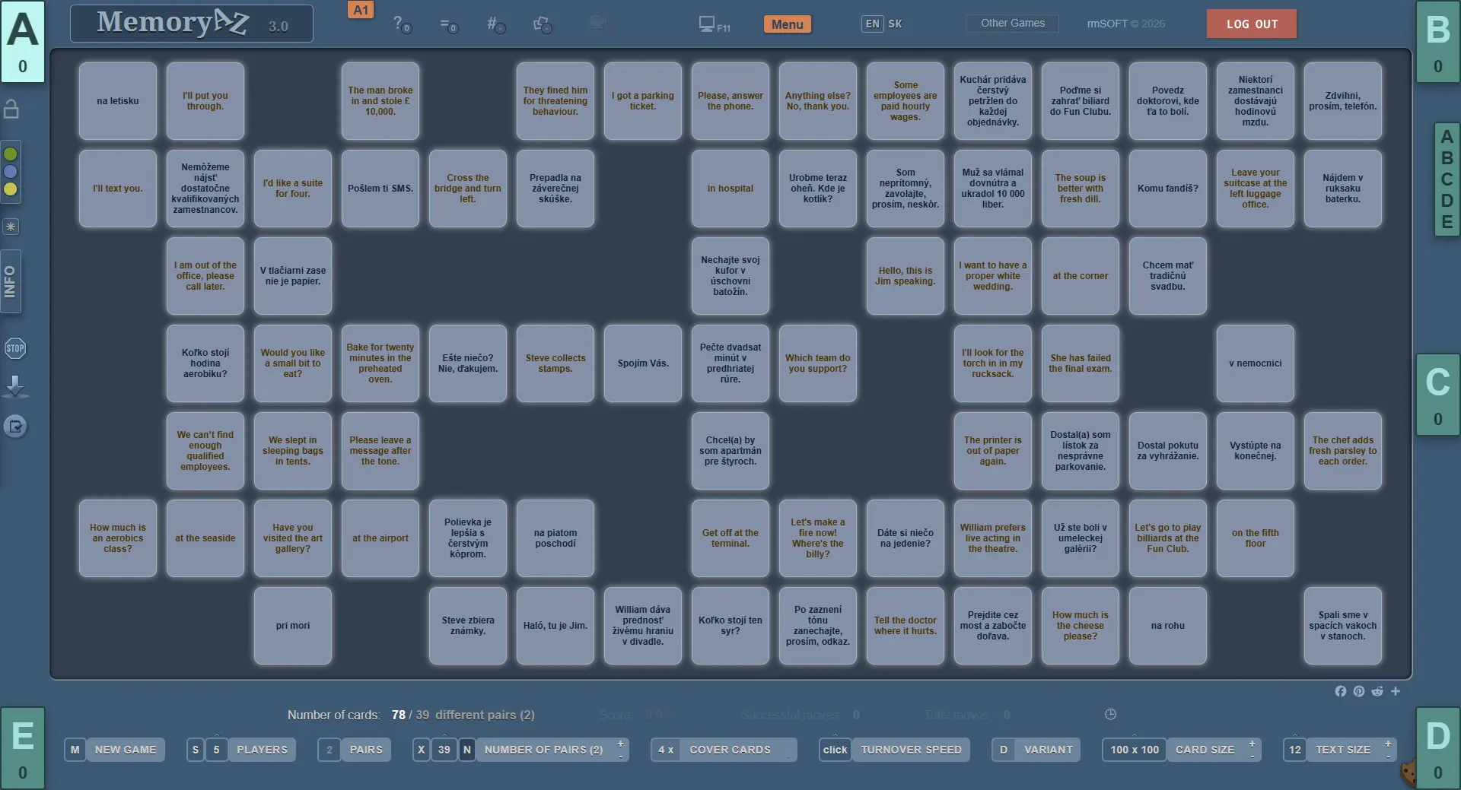The width and height of the screenshot is (1461, 790).
Task: Click the download arrow icon
Action: coord(15,386)
